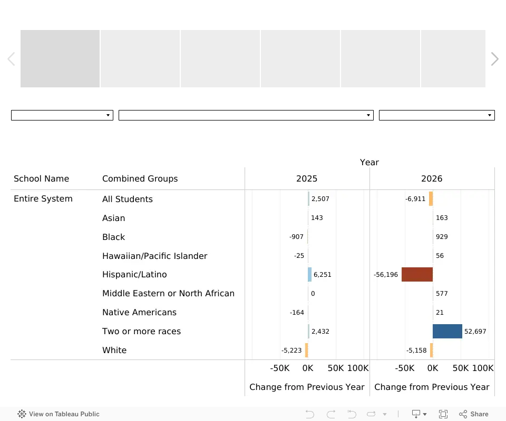Select the Two or more races blue bar
The image size is (506, 421).
point(447,331)
